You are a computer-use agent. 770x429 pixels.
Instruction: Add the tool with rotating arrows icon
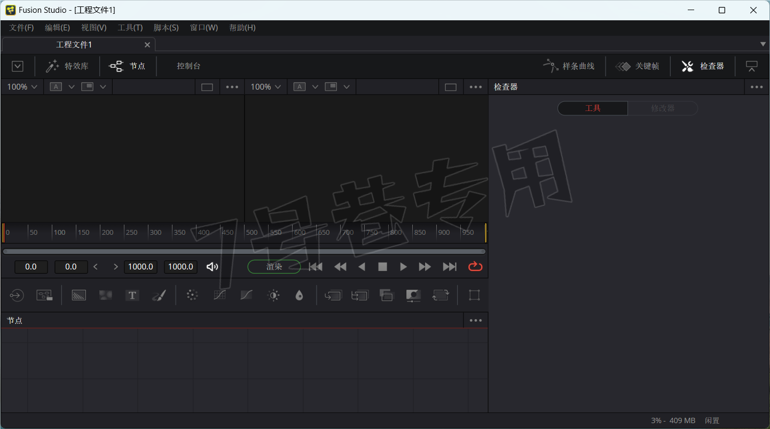441,295
